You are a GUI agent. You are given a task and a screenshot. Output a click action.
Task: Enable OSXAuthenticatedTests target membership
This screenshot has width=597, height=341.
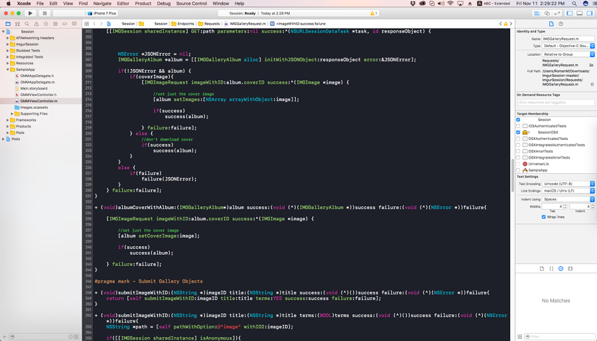pyautogui.click(x=518, y=139)
